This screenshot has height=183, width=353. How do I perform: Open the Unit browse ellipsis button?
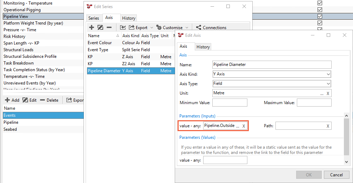(322, 94)
